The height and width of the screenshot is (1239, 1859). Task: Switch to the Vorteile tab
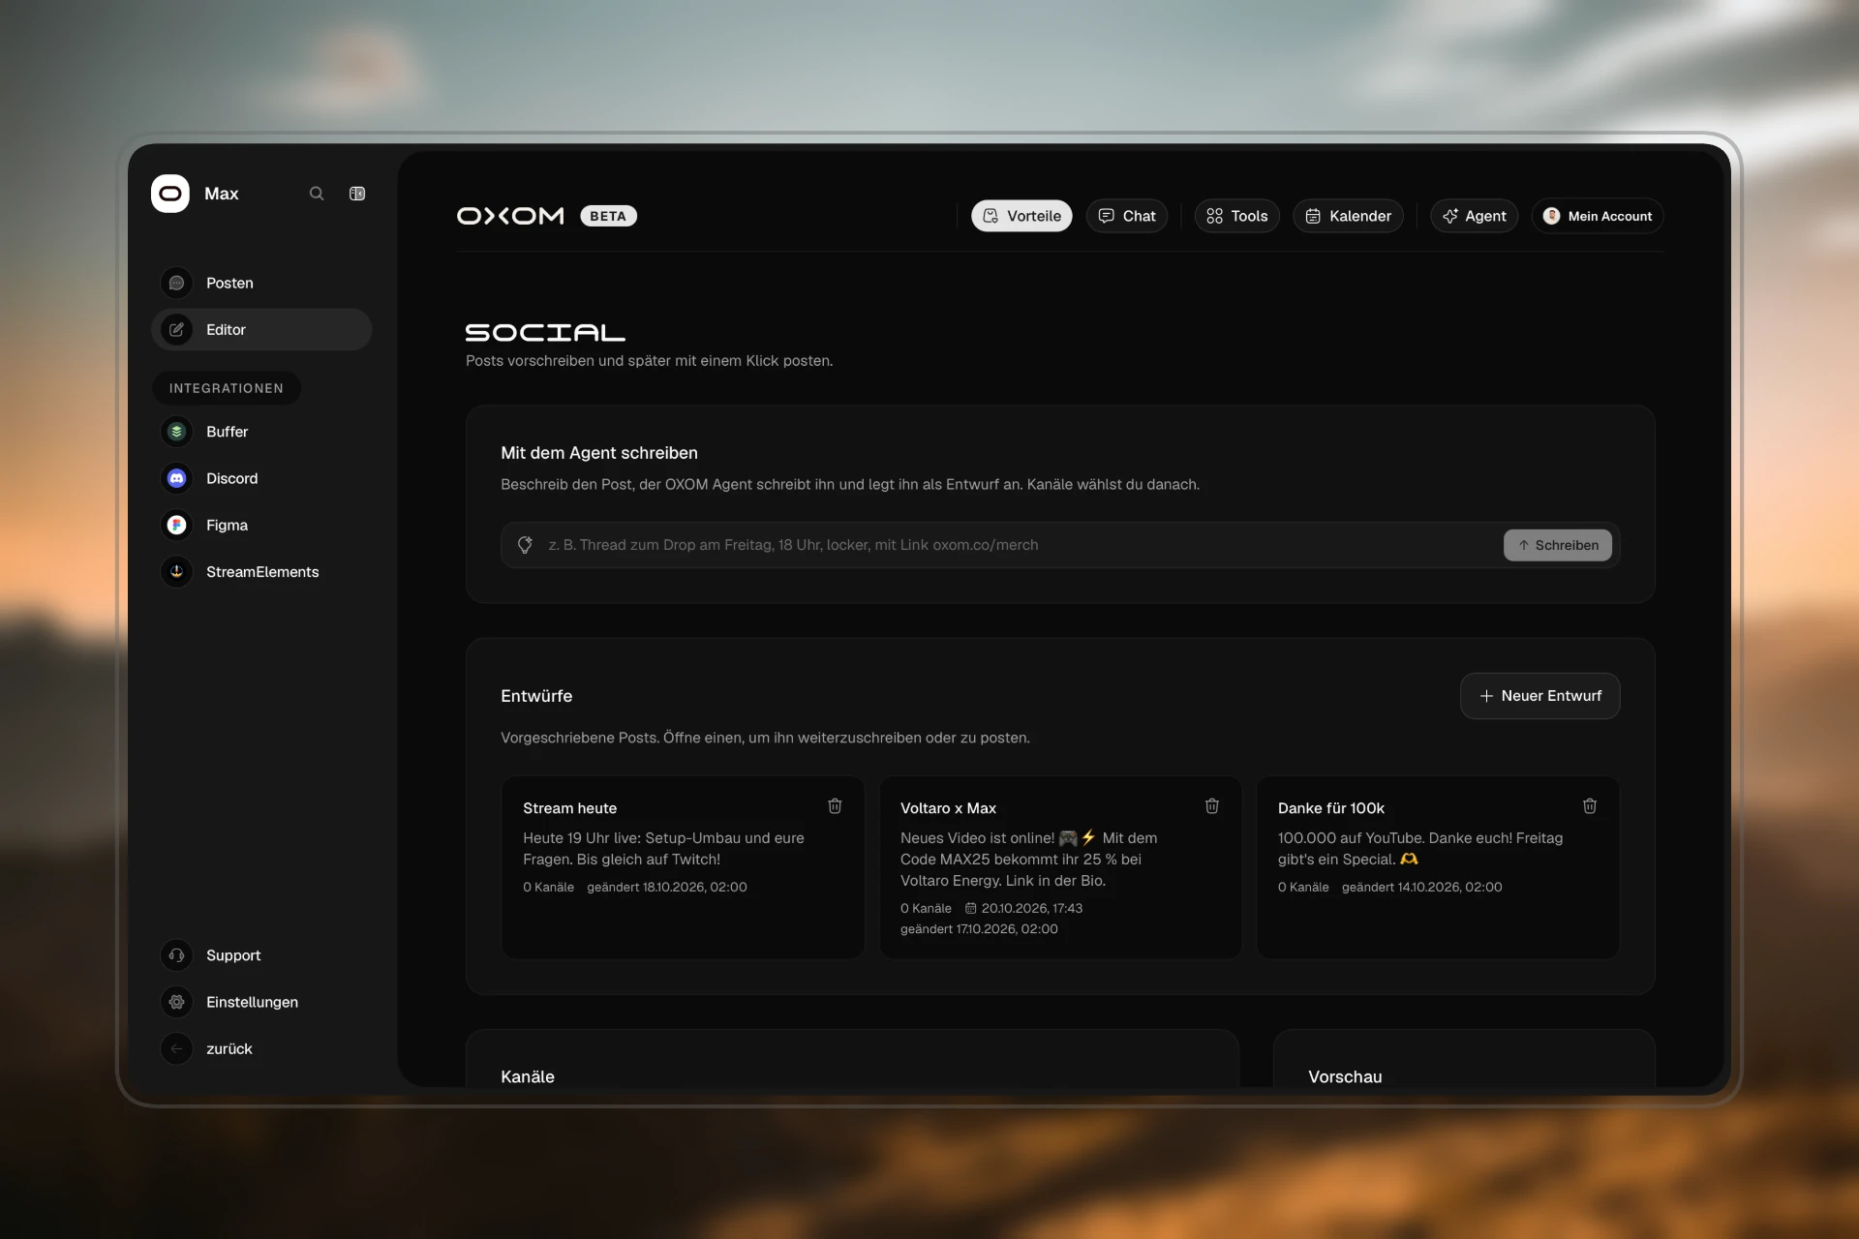1021,216
